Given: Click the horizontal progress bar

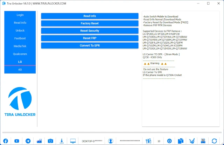Looking at the screenshot, I should click(x=112, y=132).
